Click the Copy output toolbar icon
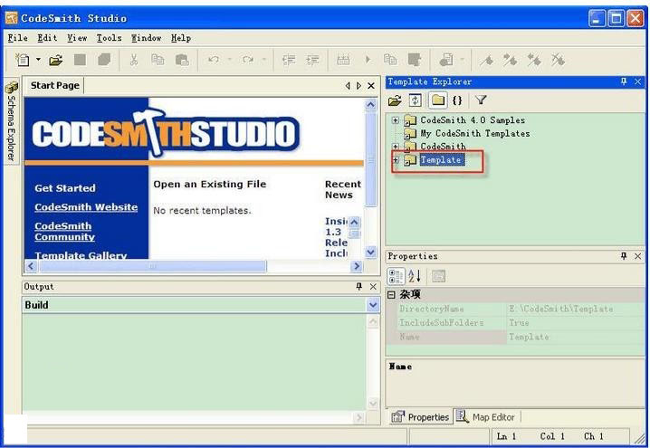 pos(390,60)
